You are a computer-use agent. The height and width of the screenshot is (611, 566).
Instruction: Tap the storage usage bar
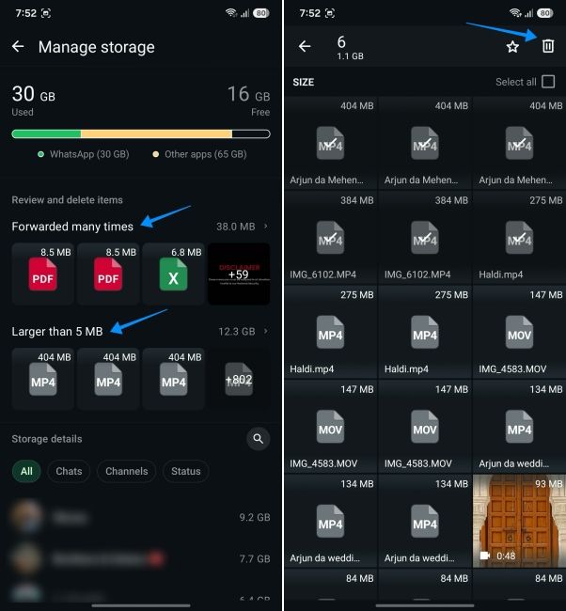pos(141,134)
